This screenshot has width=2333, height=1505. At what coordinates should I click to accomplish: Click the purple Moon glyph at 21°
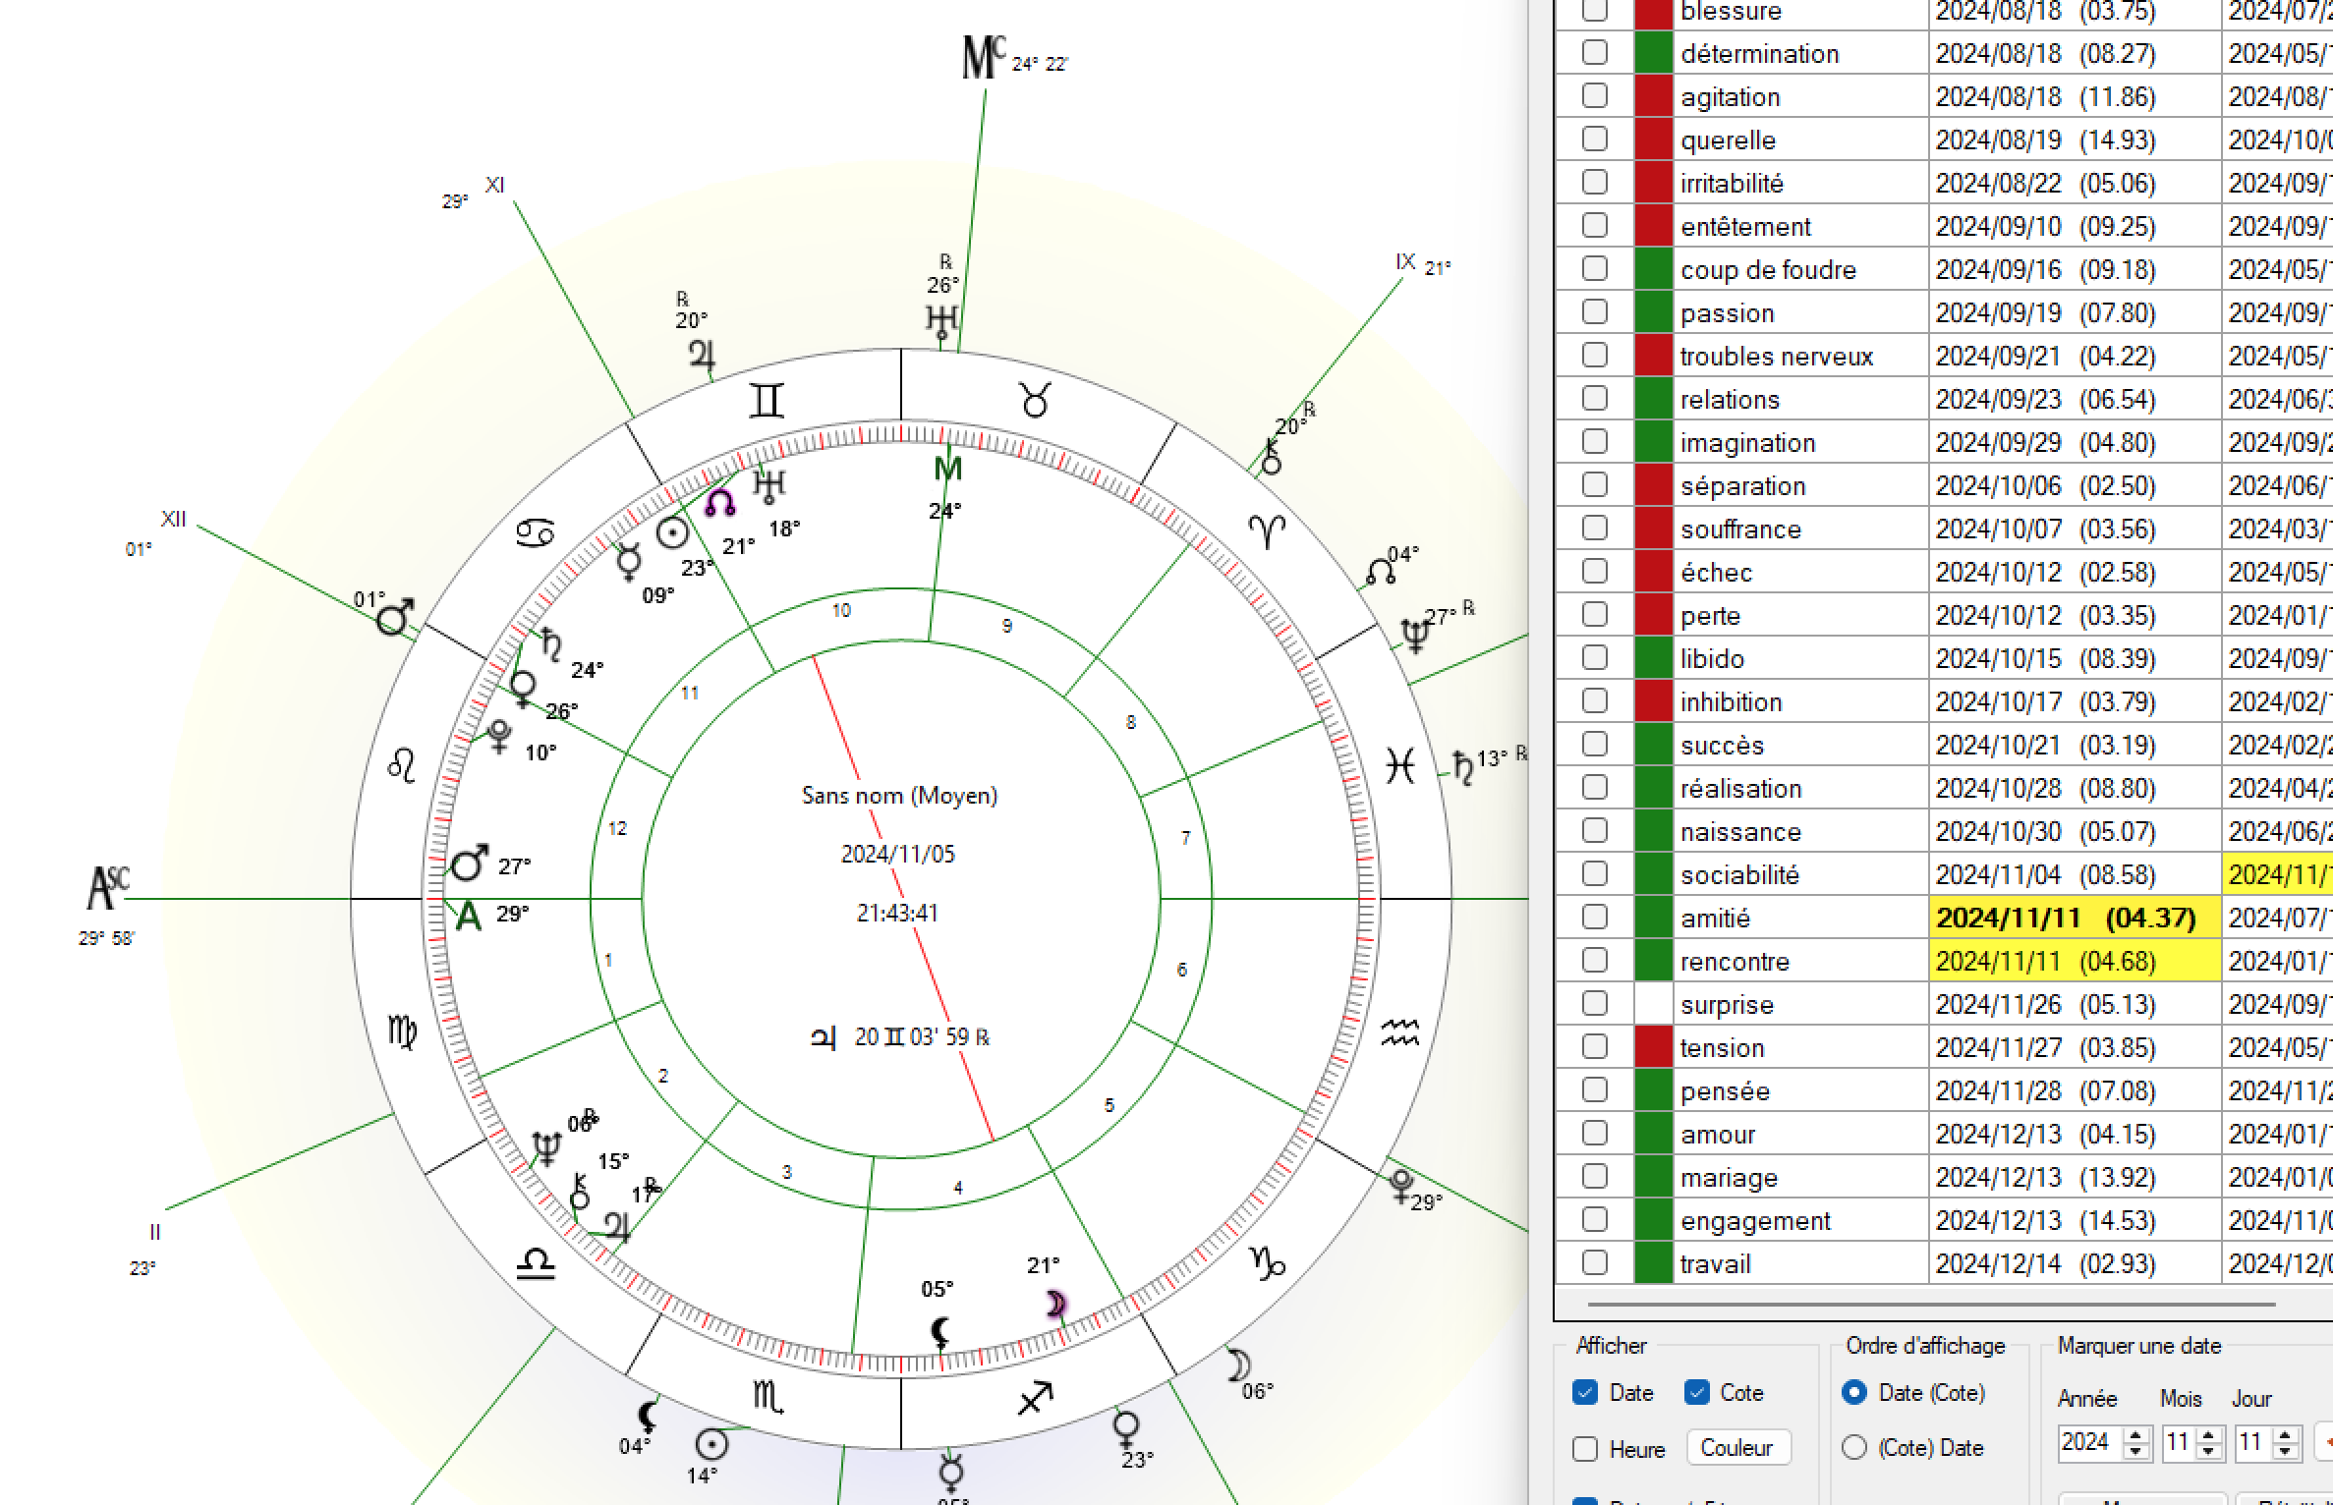(1055, 1304)
